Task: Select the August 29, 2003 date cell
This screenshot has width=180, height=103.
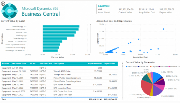Action: pyautogui.click(x=19, y=71)
